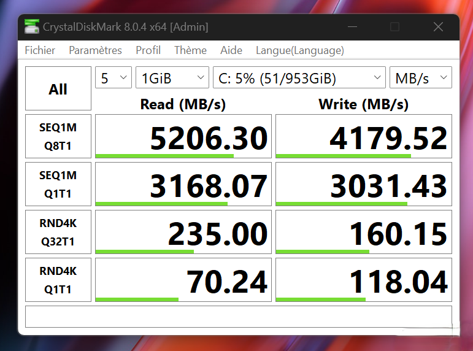Open the Fichier menu
The width and height of the screenshot is (473, 351).
point(40,50)
